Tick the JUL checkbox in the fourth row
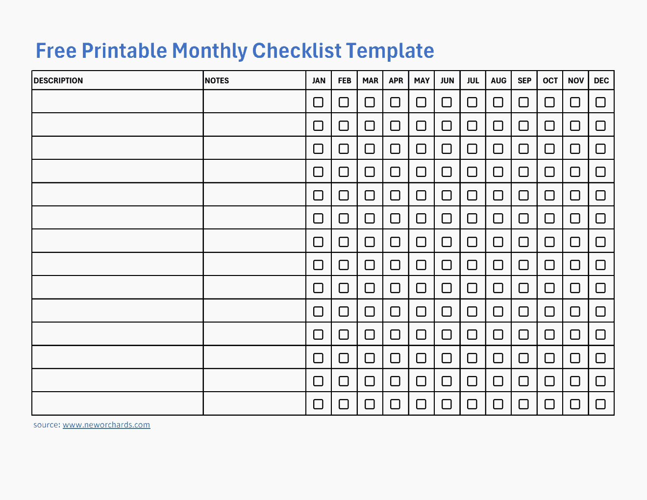The height and width of the screenshot is (500, 647). pyautogui.click(x=472, y=172)
